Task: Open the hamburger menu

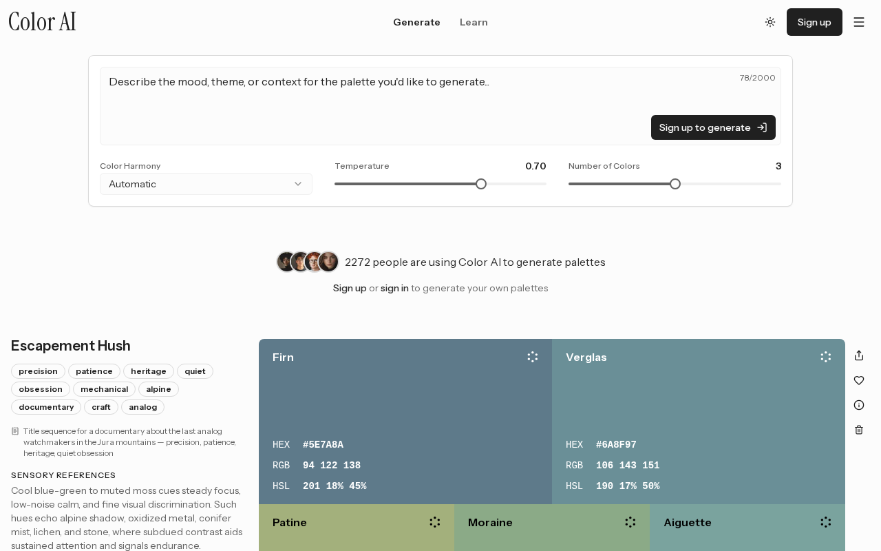Action: [x=859, y=22]
